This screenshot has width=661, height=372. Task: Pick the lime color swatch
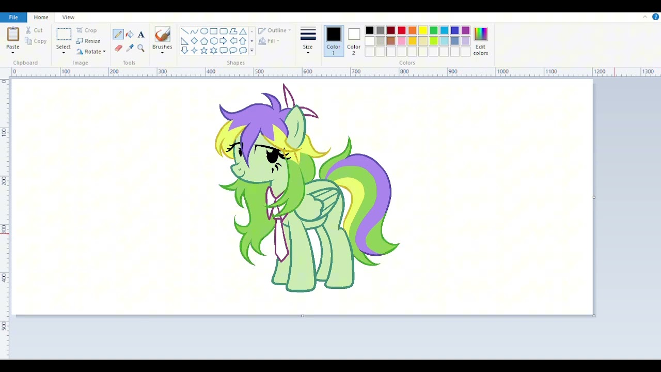tap(434, 41)
